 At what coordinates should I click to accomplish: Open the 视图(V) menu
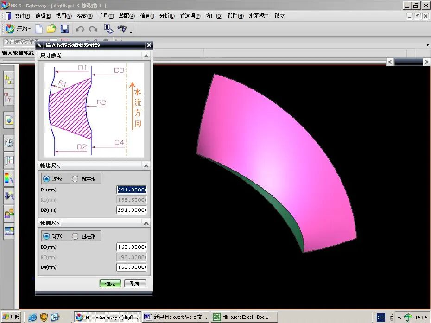63,16
